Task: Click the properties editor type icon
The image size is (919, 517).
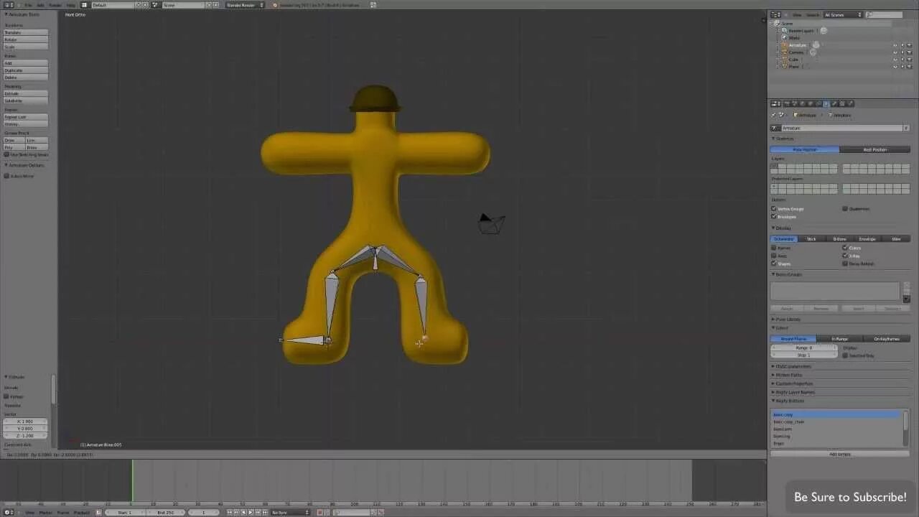Action: pos(775,103)
